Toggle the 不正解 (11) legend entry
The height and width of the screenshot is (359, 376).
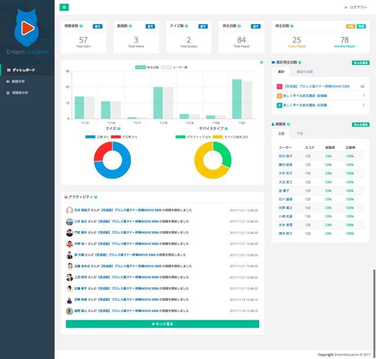124,137
